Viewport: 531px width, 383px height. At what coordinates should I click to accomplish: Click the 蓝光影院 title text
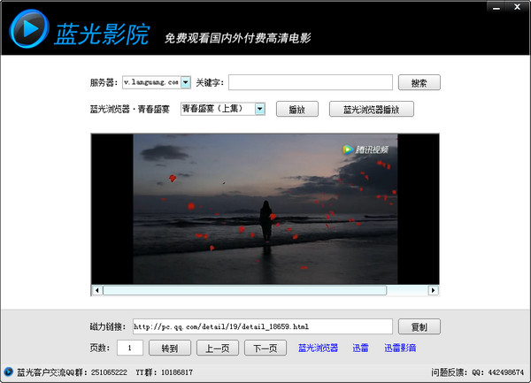[102, 34]
